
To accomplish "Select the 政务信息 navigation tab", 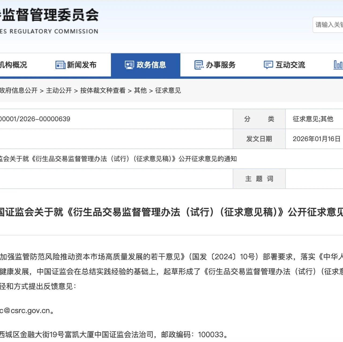I will pyautogui.click(x=146, y=65).
